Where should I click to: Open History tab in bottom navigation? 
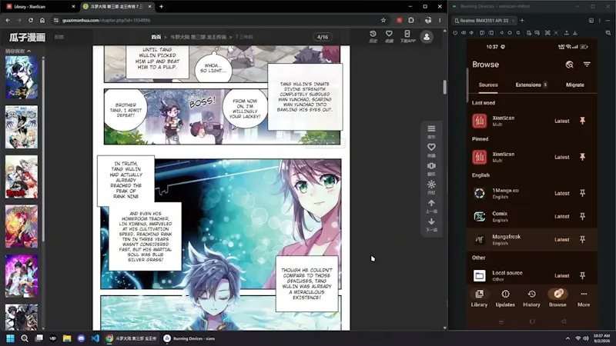pyautogui.click(x=531, y=298)
